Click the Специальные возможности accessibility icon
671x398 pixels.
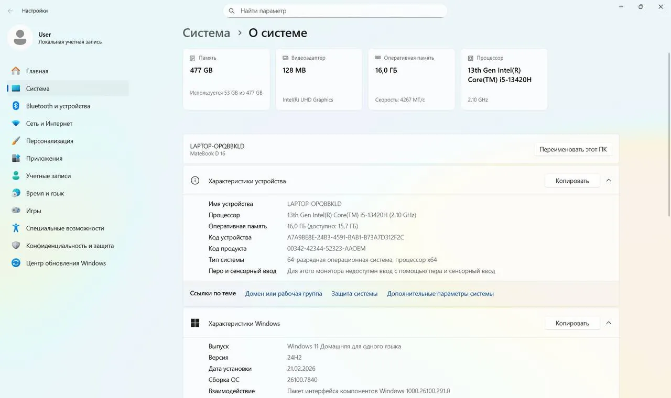pos(16,228)
